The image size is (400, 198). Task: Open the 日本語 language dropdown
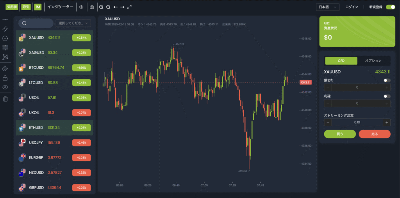(327, 7)
